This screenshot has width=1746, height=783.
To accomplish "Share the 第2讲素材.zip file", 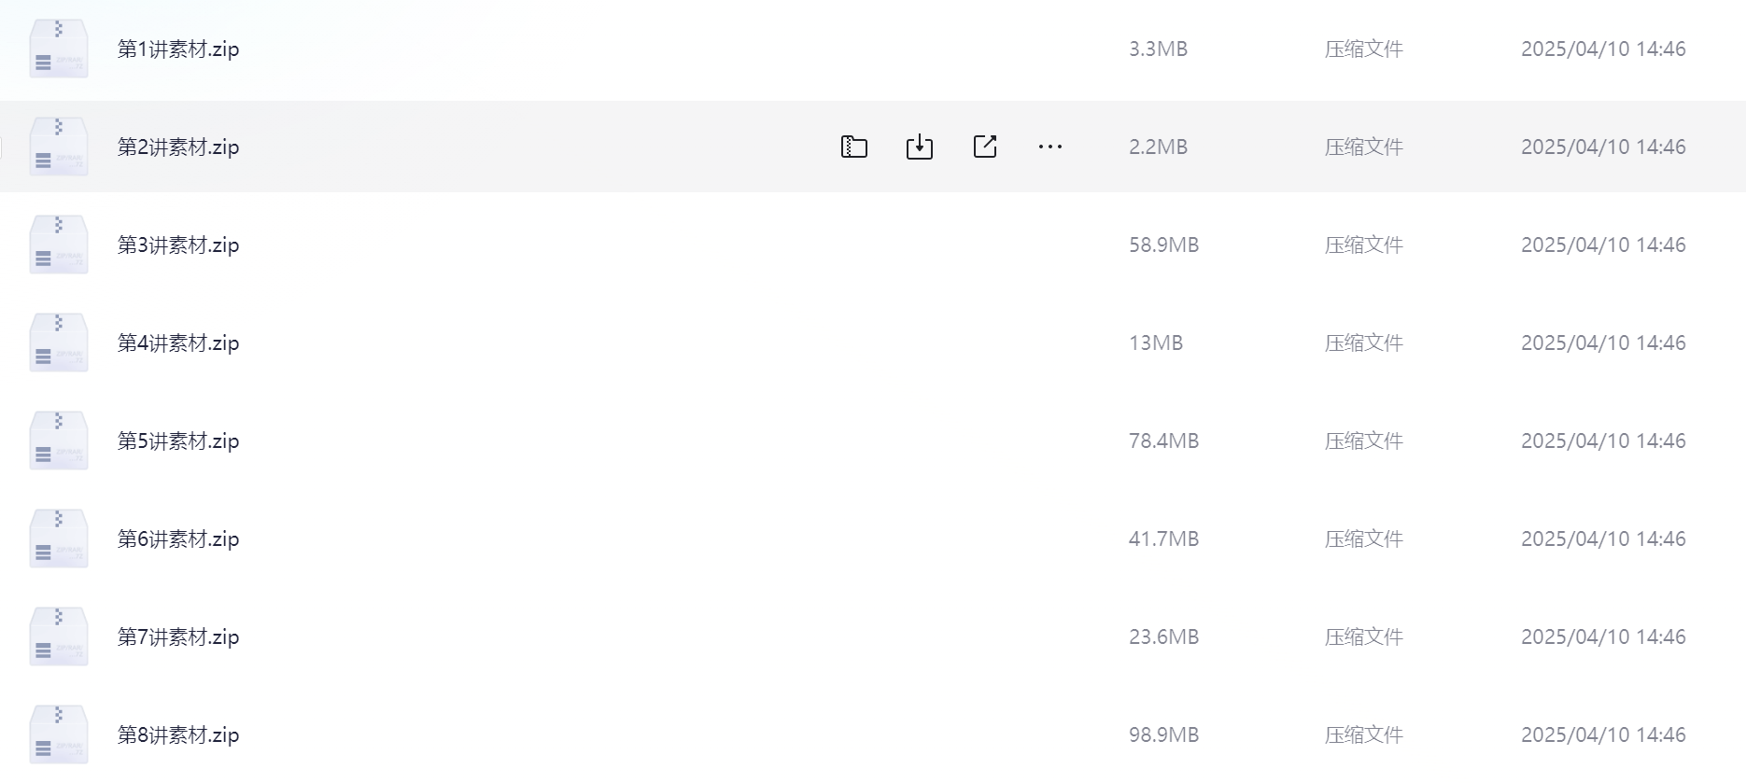I will [984, 147].
